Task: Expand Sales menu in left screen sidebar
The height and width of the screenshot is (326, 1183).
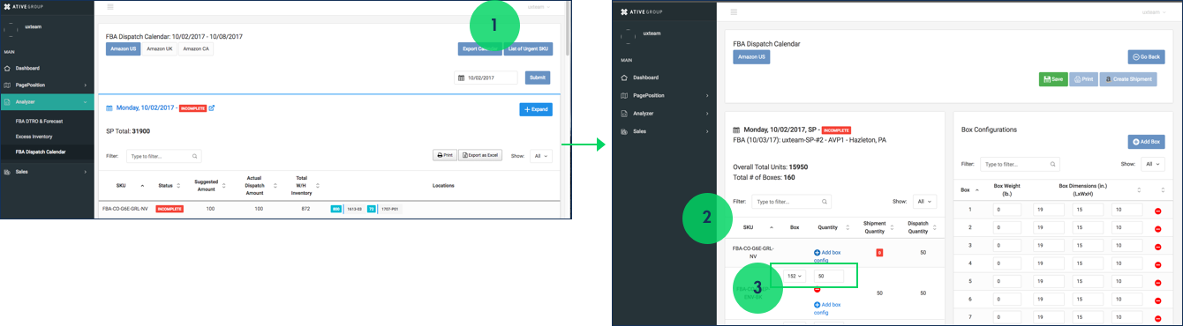Action: pyautogui.click(x=46, y=172)
